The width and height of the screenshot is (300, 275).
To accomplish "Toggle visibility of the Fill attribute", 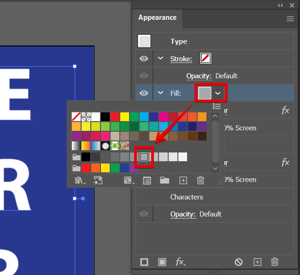I will click(x=144, y=93).
